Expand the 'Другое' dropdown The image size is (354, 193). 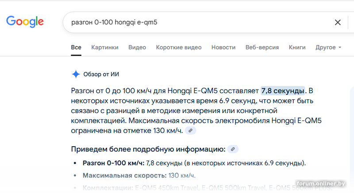click(x=328, y=47)
